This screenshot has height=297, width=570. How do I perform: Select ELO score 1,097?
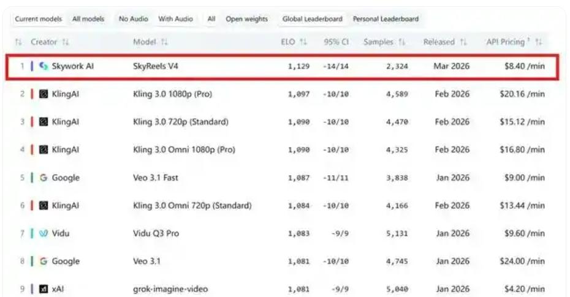(x=299, y=94)
